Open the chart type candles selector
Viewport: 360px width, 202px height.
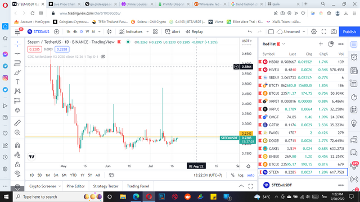(110, 31)
